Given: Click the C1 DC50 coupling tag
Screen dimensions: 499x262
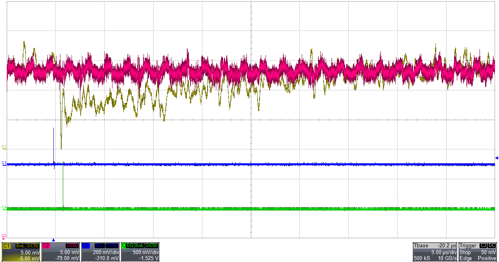Looking at the screenshot, I should point(33,246).
